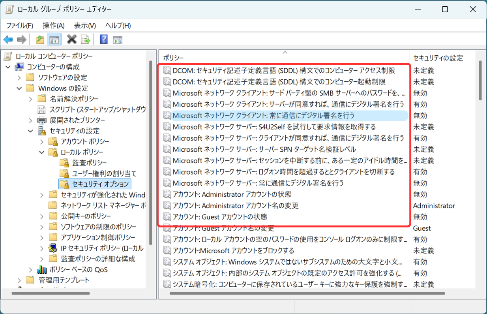This screenshot has width=487, height=314.
Task: Click the IP セキュリティ ポリシー computer icon
Action: (x=53, y=248)
